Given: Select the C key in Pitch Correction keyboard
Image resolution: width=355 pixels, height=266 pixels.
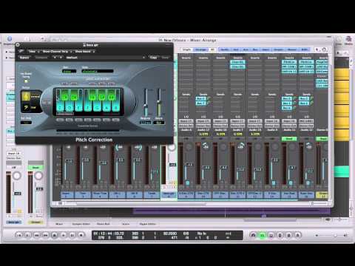Looking at the screenshot, I should [x=60, y=107].
